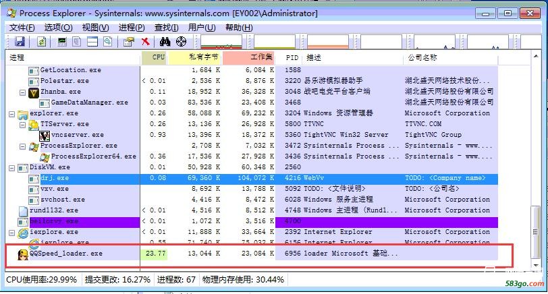Collapse the DiskVM.exe process branch
The image size is (548, 294).
tap(12, 167)
